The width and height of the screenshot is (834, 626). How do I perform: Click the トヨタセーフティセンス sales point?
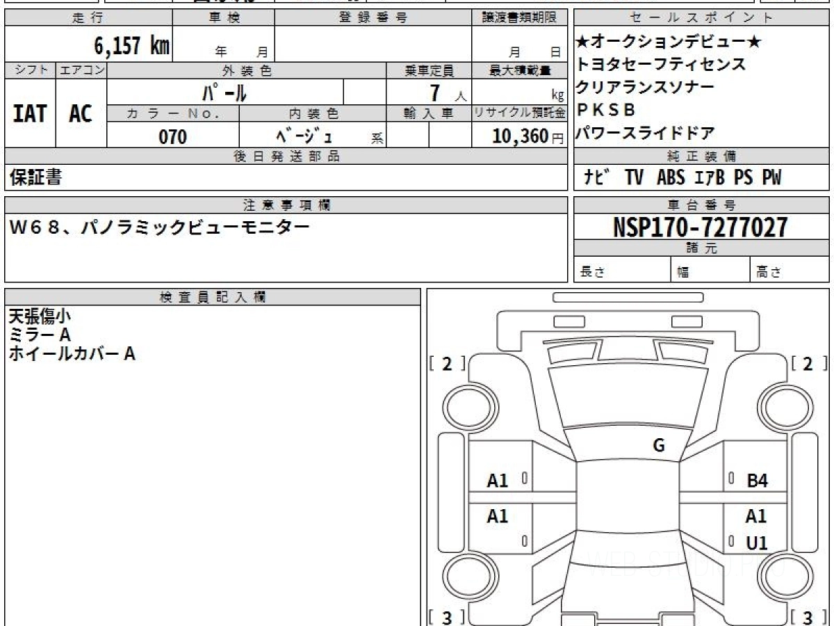[x=662, y=65]
